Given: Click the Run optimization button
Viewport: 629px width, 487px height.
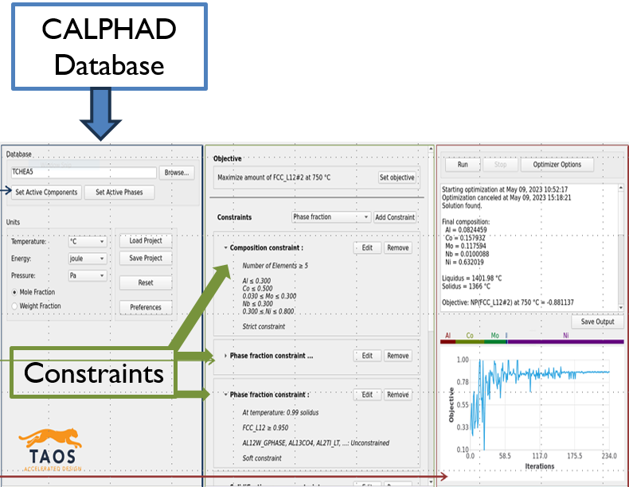Looking at the screenshot, I should (463, 165).
